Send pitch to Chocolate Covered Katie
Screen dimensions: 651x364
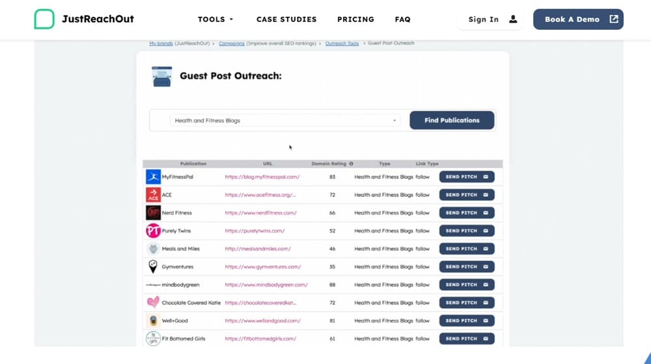coord(467,303)
